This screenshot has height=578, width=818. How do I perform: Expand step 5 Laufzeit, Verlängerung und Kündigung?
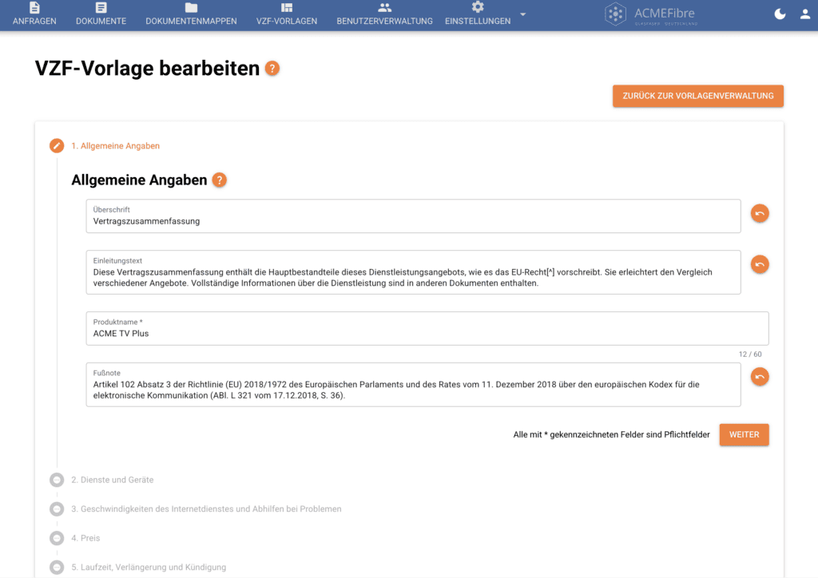point(149,568)
